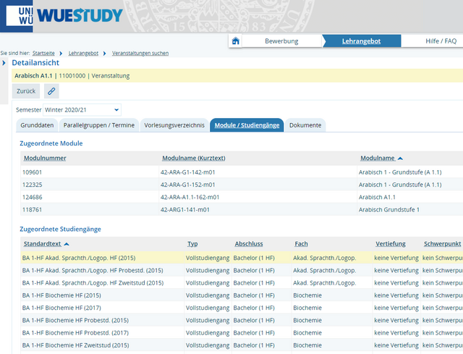Select the Vorlesungsverzeichnis tab

tap(174, 125)
